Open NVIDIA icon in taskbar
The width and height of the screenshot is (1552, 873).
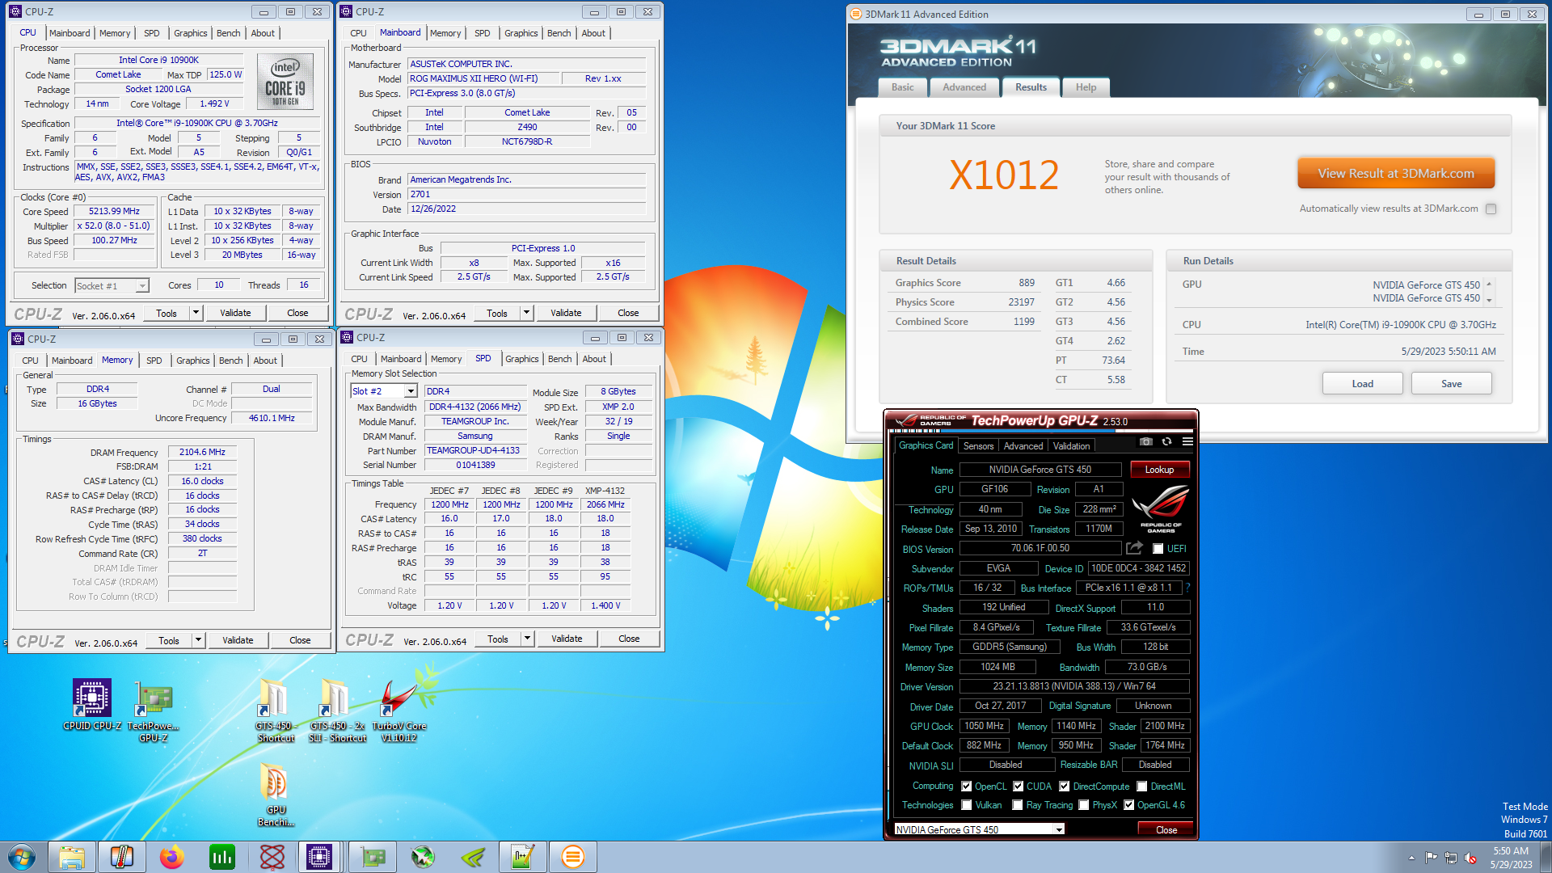(473, 857)
